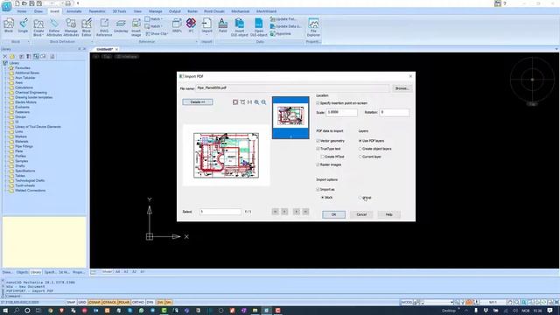Viewport: 560px width, 315px height.
Task: Click the Insert Image icon
Action: tap(136, 27)
